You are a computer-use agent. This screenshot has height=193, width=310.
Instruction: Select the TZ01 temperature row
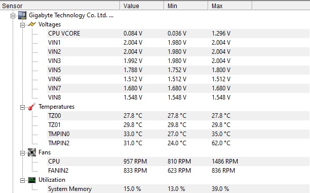[x=178, y=125]
